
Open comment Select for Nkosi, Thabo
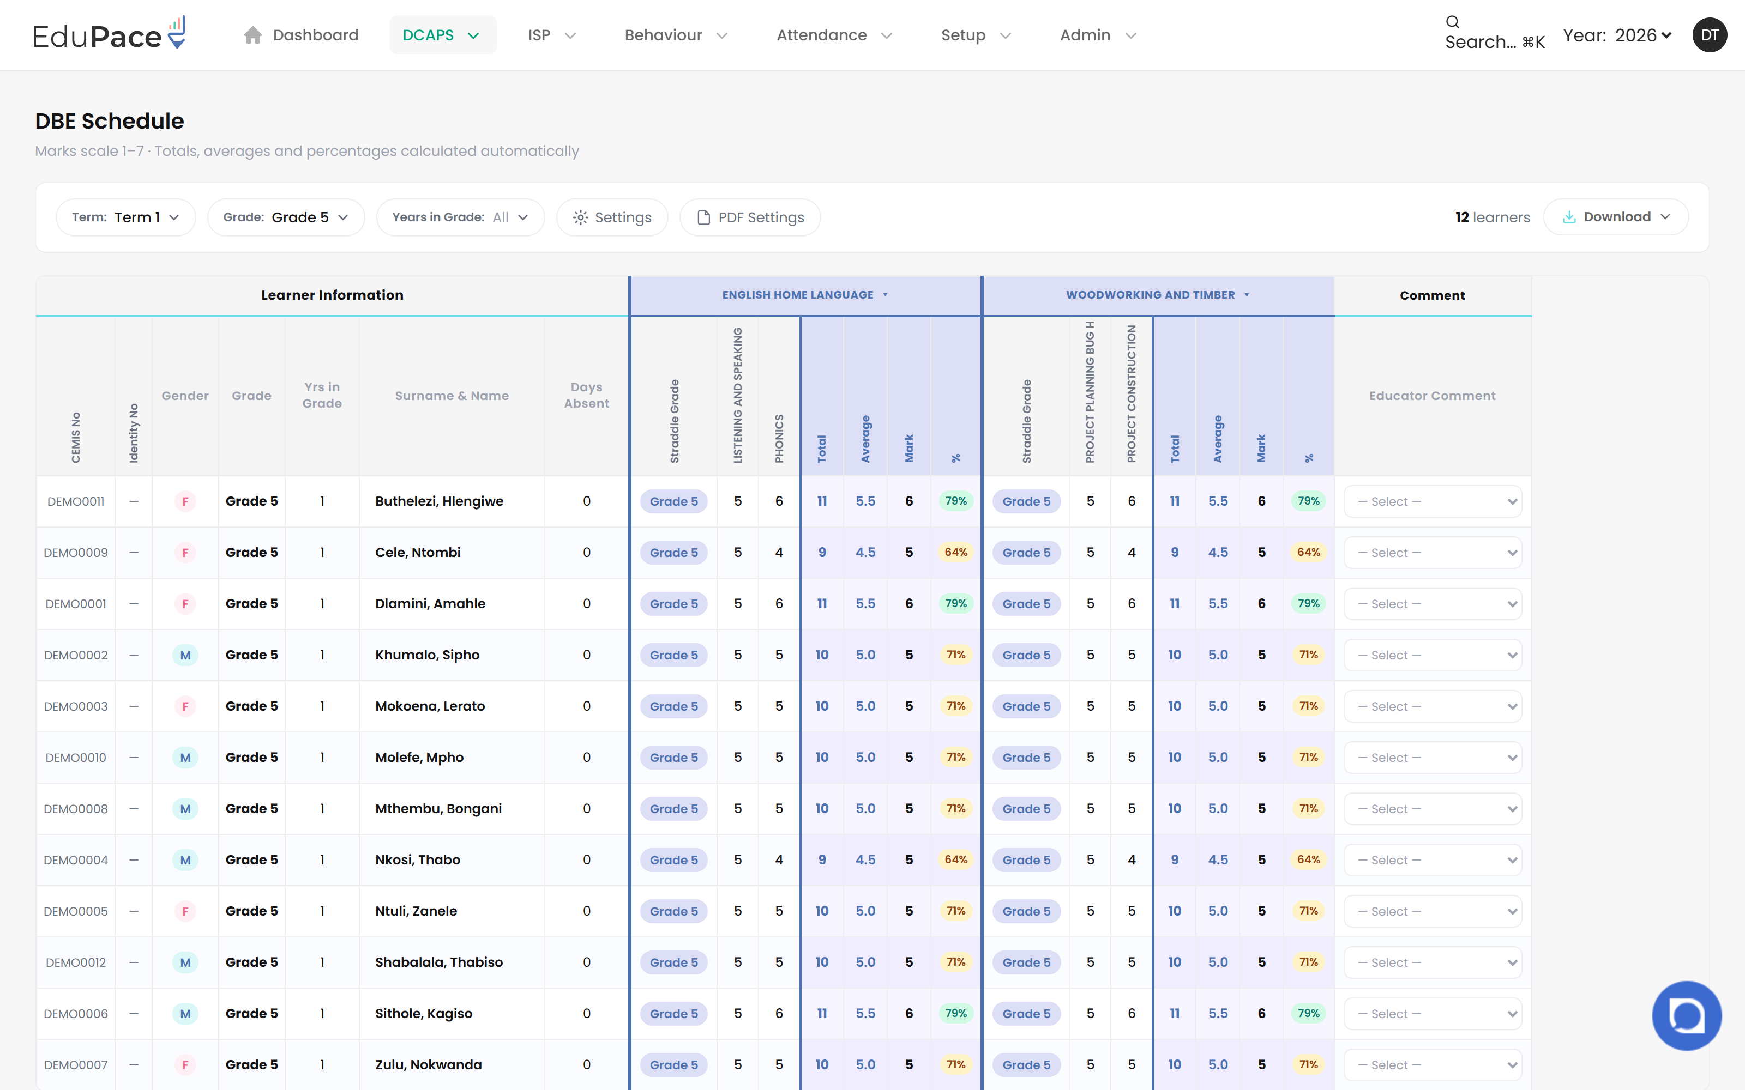click(1432, 859)
